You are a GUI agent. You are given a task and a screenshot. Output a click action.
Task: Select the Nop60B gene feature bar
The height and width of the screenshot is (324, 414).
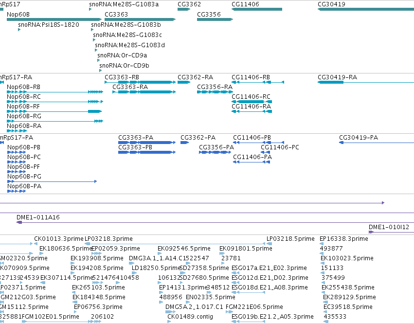click(54, 19)
